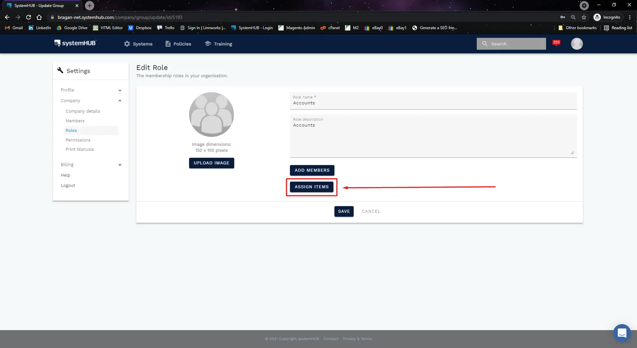Open the browser home page
Screen dimensions: 637x348
(x=39, y=17)
